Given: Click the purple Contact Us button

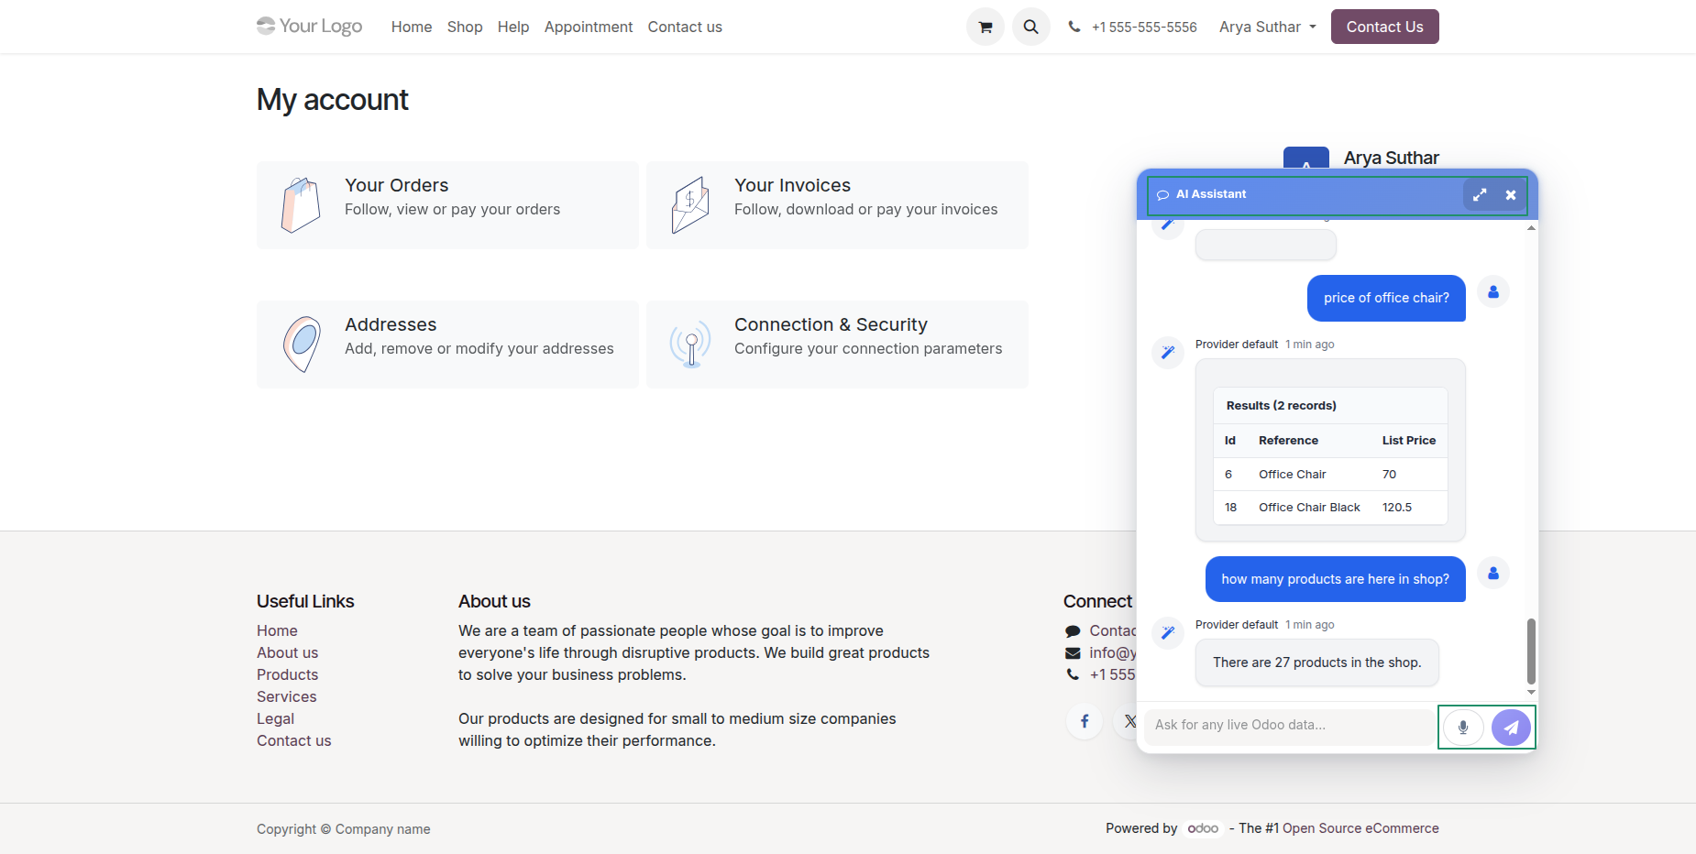Looking at the screenshot, I should point(1384,27).
